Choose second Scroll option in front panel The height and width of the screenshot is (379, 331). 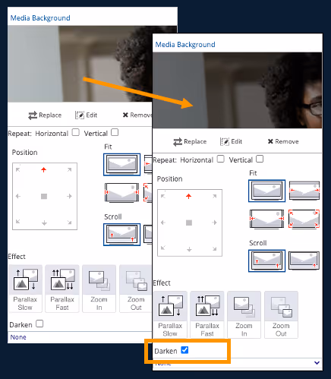coord(304,261)
